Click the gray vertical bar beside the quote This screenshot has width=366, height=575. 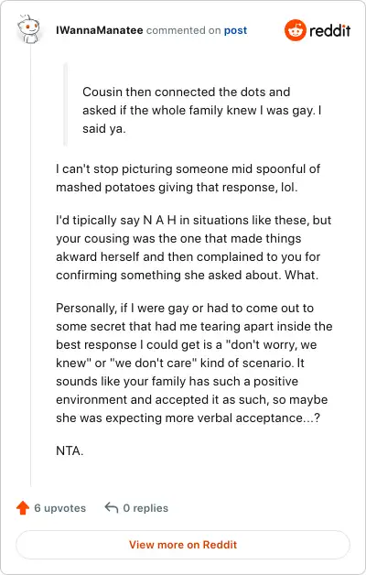point(66,105)
